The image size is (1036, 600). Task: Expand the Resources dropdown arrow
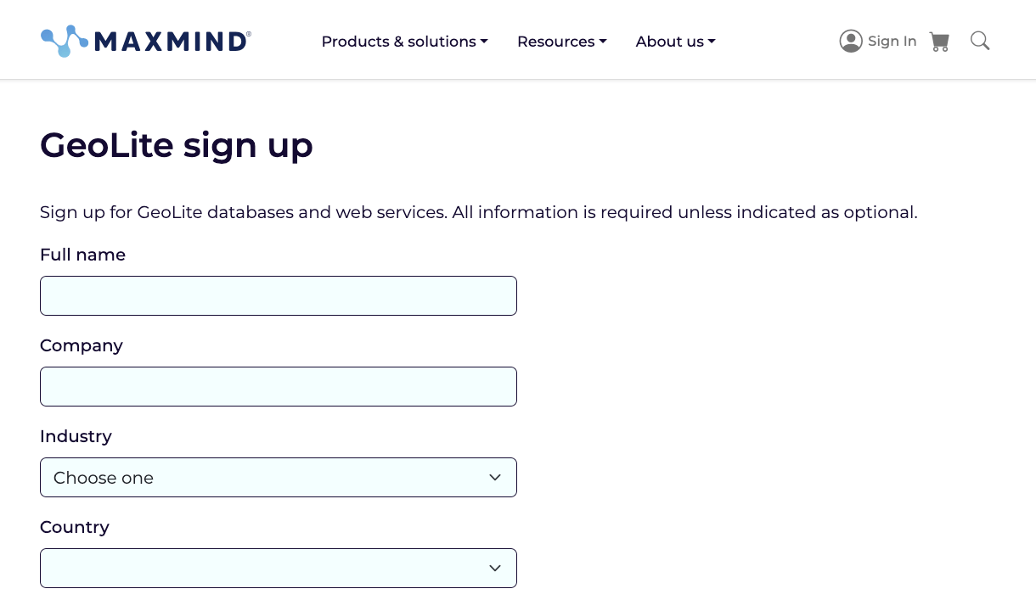tap(603, 42)
